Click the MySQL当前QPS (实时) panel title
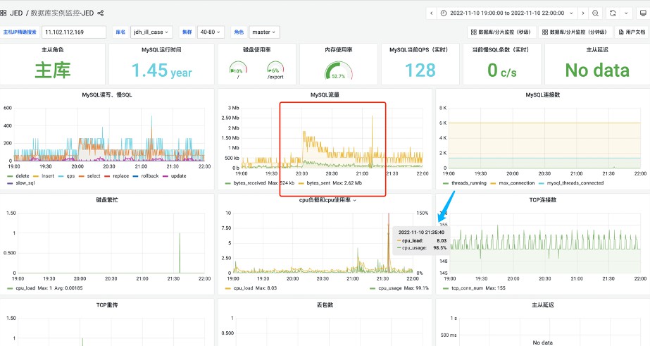Viewport: 650px width, 346px height. 419,50
